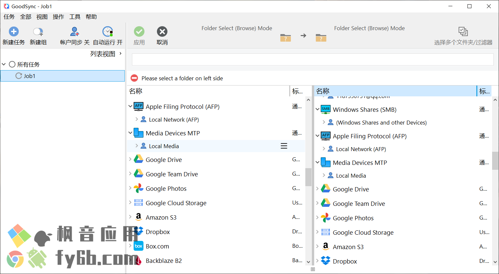Collapse Media Devices MTP in left pane

(x=130, y=133)
